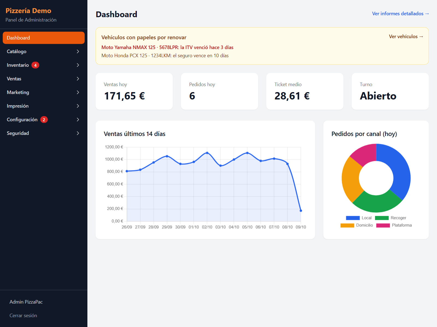Screen dimensions: 437x327
Task: Select Marketing in the sidebar
Action: pos(44,92)
